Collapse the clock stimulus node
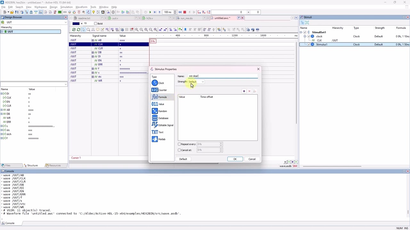The image size is (410, 230). (305, 36)
